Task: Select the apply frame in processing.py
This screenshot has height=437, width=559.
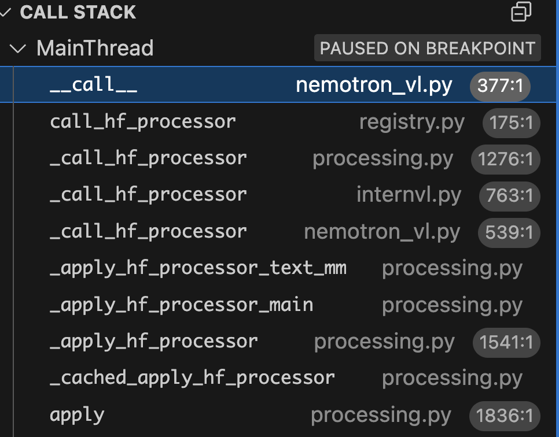Action: [x=77, y=414]
